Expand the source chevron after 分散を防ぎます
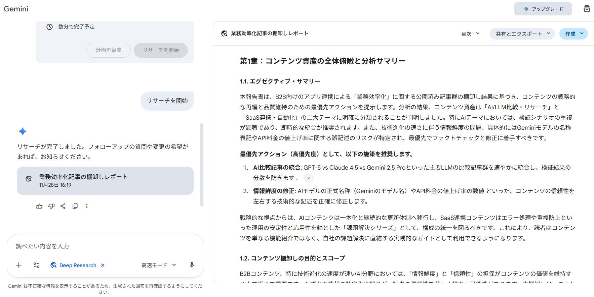Viewport: 594px width, 297px height. click(x=309, y=178)
